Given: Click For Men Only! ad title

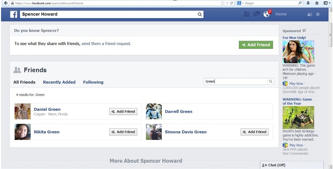Looking at the screenshot, I should tap(294, 38).
